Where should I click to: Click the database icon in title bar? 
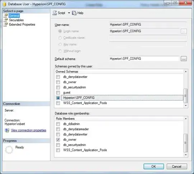point(5,4)
